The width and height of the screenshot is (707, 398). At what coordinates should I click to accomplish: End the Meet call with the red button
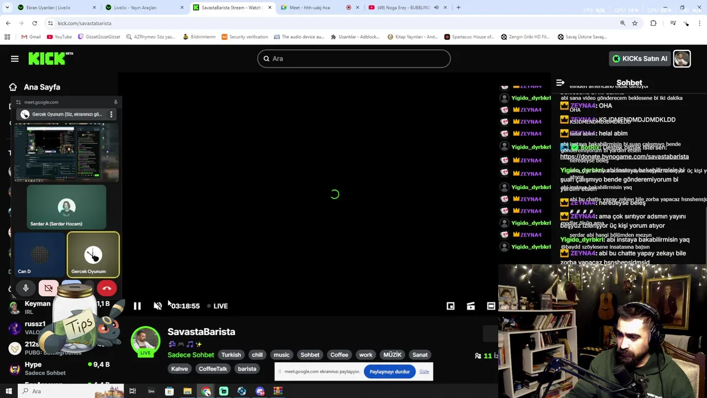107,288
